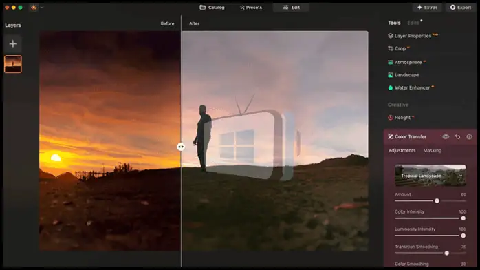Switch to the Presets tab
The image size is (480, 270).
(251, 8)
